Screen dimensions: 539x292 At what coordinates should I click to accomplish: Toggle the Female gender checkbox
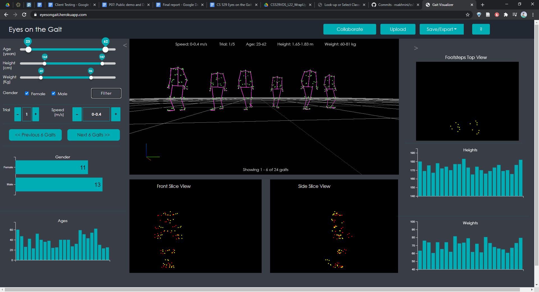[27, 93]
